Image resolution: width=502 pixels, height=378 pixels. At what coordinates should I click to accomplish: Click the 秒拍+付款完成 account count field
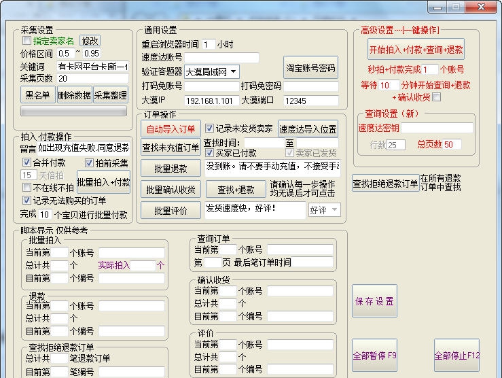[429, 69]
